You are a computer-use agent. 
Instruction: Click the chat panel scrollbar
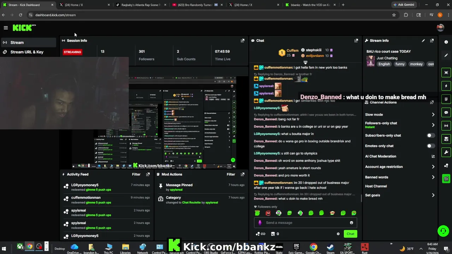(361, 198)
